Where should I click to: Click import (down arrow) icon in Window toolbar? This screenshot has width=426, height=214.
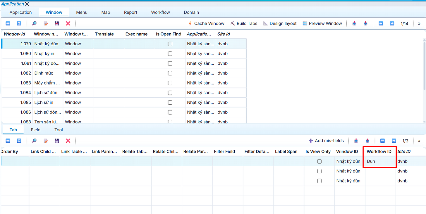click(354, 23)
